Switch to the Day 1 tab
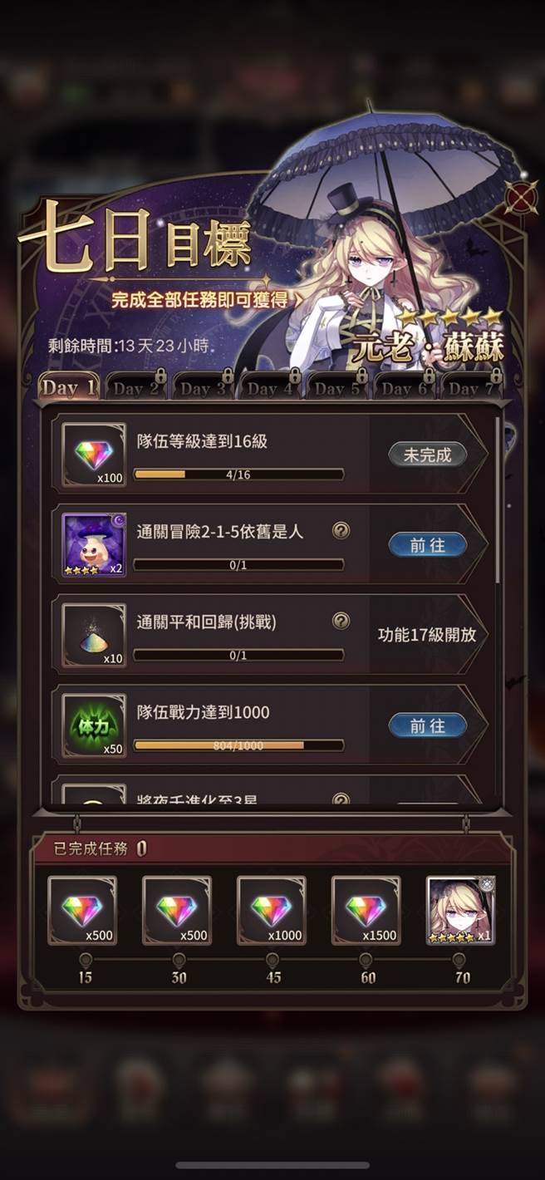545x1180 pixels. pos(70,387)
